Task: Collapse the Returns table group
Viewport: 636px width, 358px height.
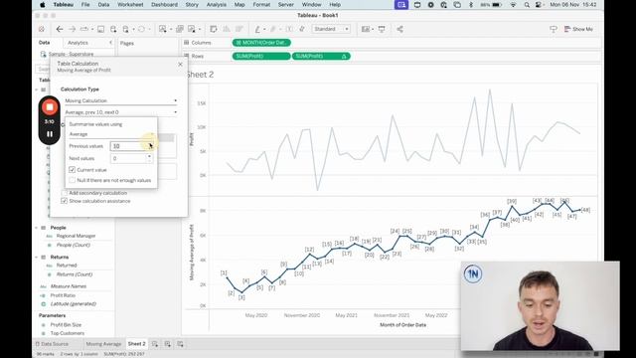Action: tap(37, 257)
